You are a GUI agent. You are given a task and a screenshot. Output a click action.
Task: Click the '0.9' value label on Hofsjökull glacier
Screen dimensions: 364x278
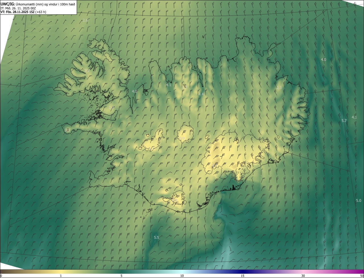(x=182, y=138)
